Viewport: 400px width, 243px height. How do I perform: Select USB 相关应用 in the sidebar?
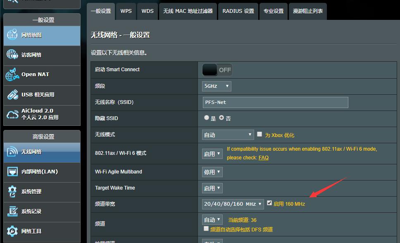point(42,95)
